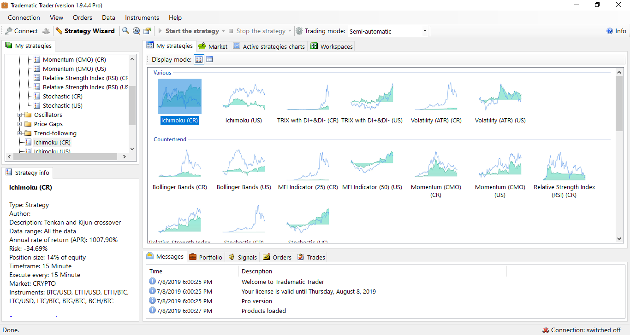Open the Instruments menu
Viewport: 630px width, 335px height.
142,17
